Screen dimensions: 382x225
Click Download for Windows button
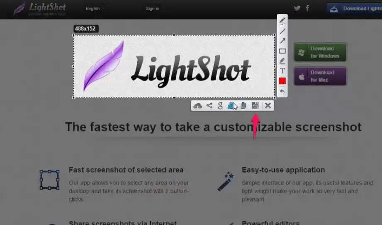coord(320,52)
